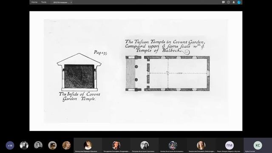The image size is (272, 153).
Task: Click 'The Inside of Covent Garden Temple' caption
Action: pyautogui.click(x=79, y=96)
